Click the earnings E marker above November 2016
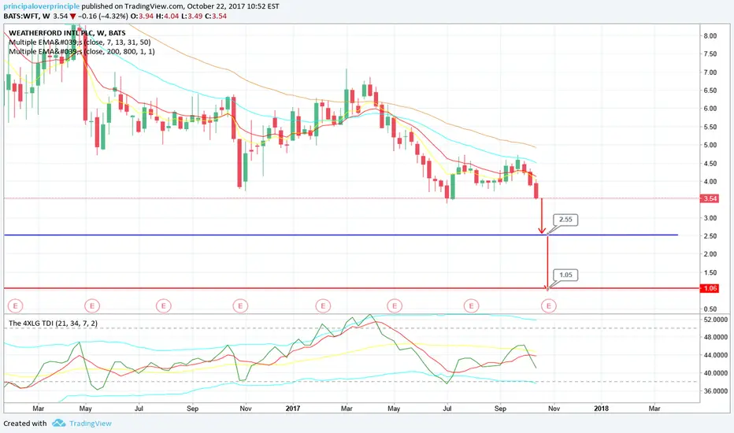Screen dimensions: 734x433 tap(240, 306)
